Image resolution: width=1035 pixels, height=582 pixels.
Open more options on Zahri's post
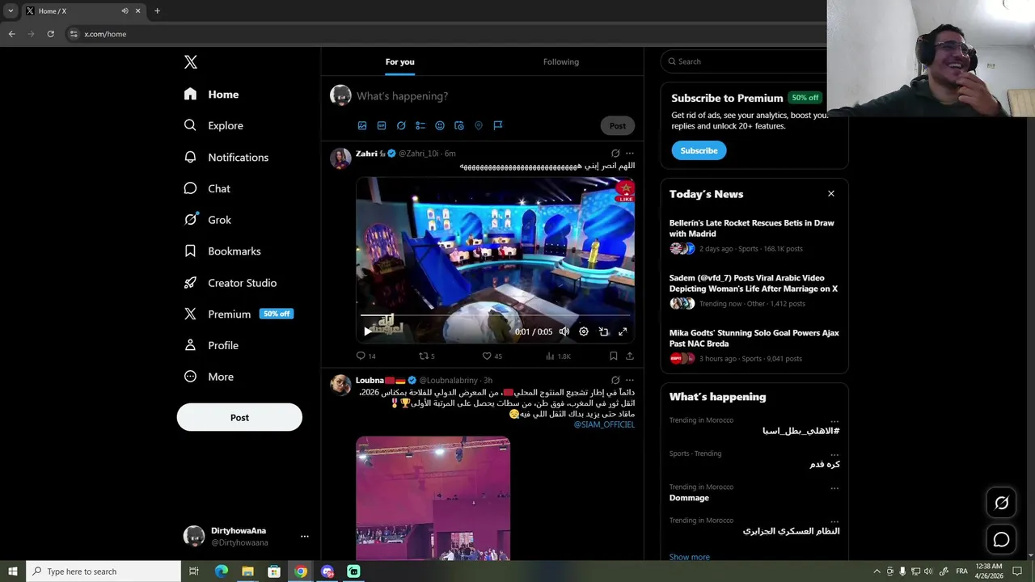pyautogui.click(x=630, y=154)
